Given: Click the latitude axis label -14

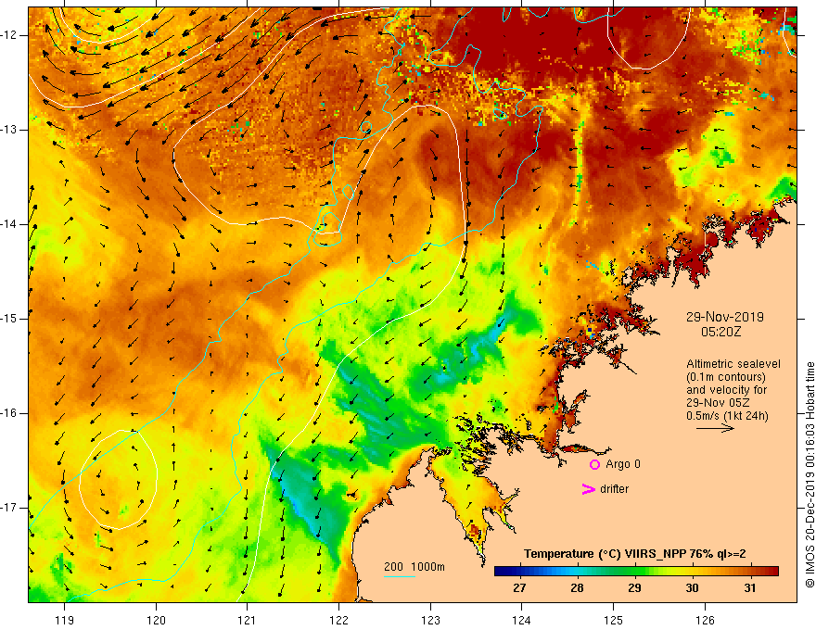Looking at the screenshot, I should 11,224.
